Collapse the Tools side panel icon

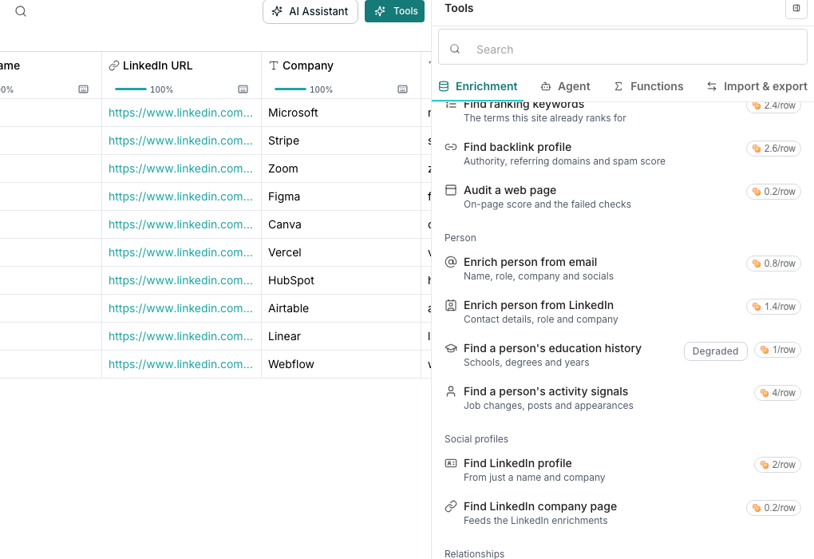[796, 8]
